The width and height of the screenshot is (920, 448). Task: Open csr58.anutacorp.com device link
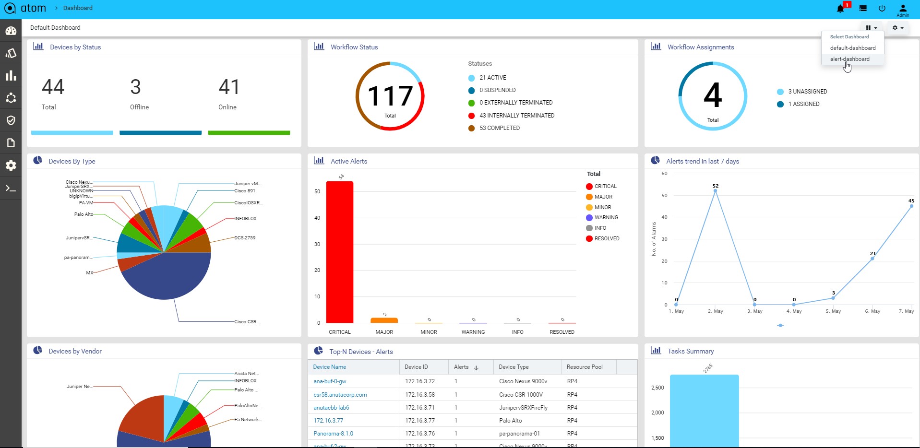340,395
